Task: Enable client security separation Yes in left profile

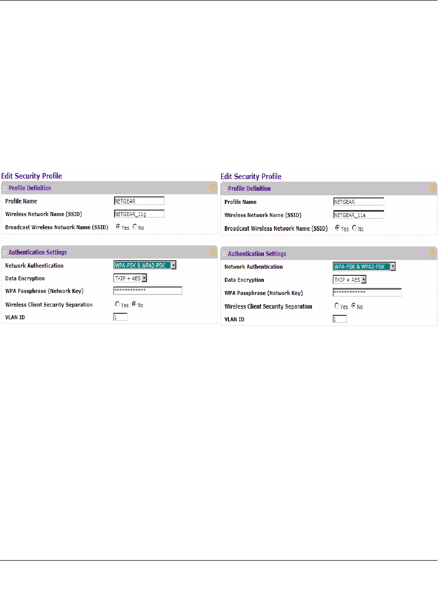Action: tap(117, 304)
